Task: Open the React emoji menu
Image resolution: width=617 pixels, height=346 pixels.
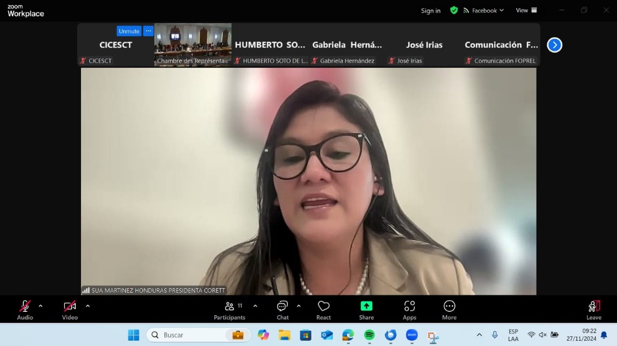Action: 323,310
